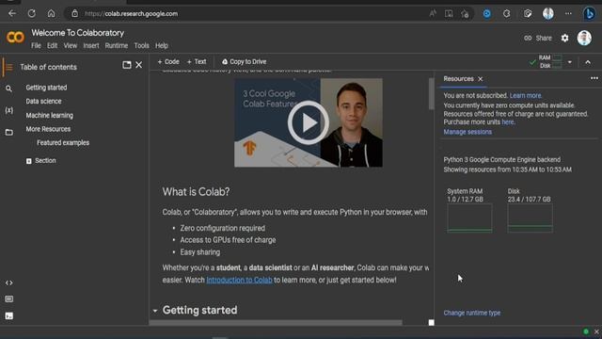Go back in the browser
The width and height of the screenshot is (602, 339).
coord(12,14)
